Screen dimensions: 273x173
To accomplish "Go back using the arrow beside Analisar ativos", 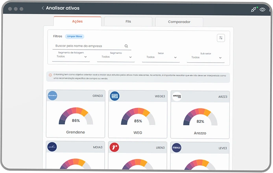I will (x=42, y=8).
